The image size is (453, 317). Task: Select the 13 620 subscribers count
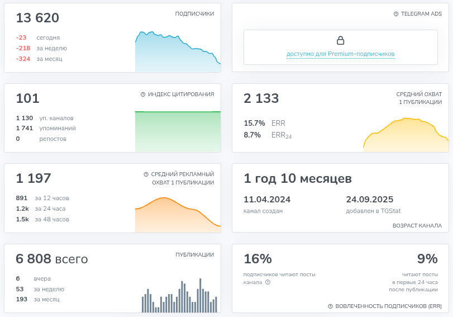[37, 18]
